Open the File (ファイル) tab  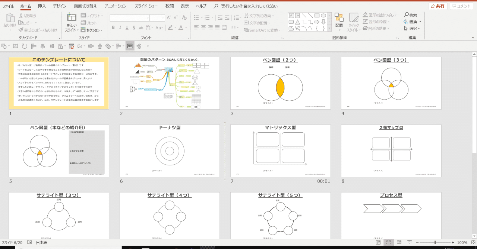pos(8,6)
